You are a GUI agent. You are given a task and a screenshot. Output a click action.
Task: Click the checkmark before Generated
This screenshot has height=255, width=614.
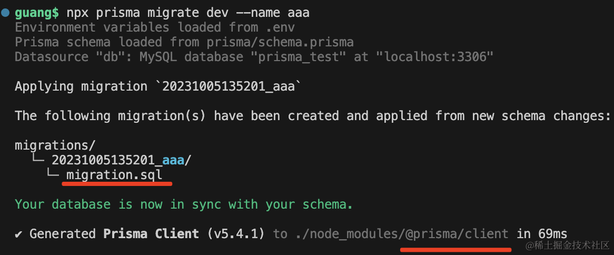pos(19,233)
